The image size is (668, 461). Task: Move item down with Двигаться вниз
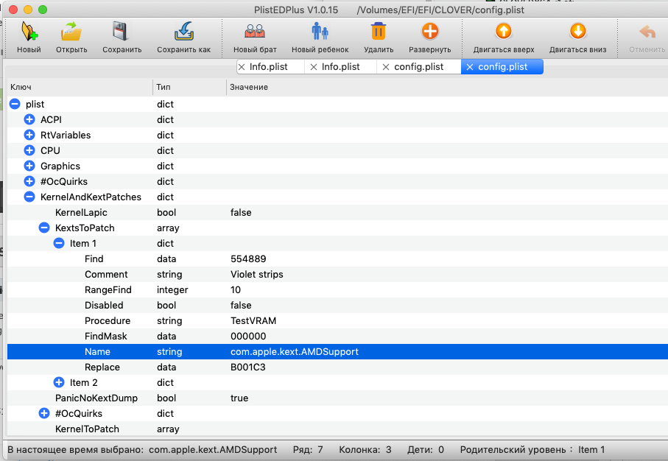click(577, 32)
